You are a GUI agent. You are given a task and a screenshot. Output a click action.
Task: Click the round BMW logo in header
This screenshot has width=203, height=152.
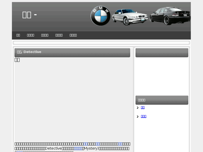tap(101, 16)
